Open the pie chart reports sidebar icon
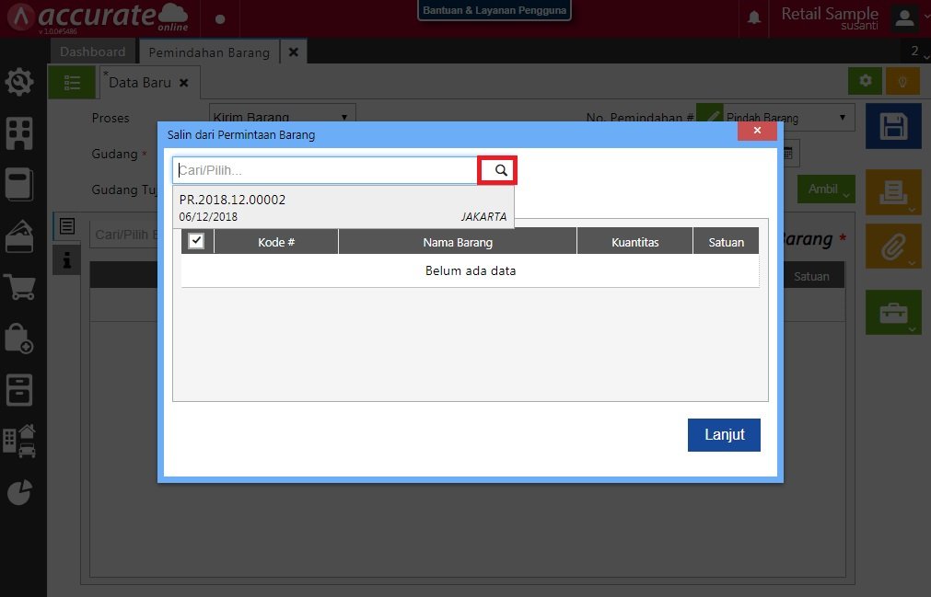 tap(19, 492)
